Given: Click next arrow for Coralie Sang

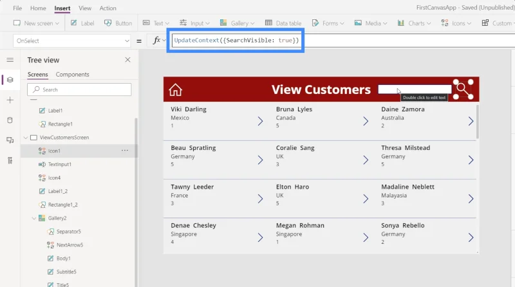Looking at the screenshot, I should pos(366,160).
